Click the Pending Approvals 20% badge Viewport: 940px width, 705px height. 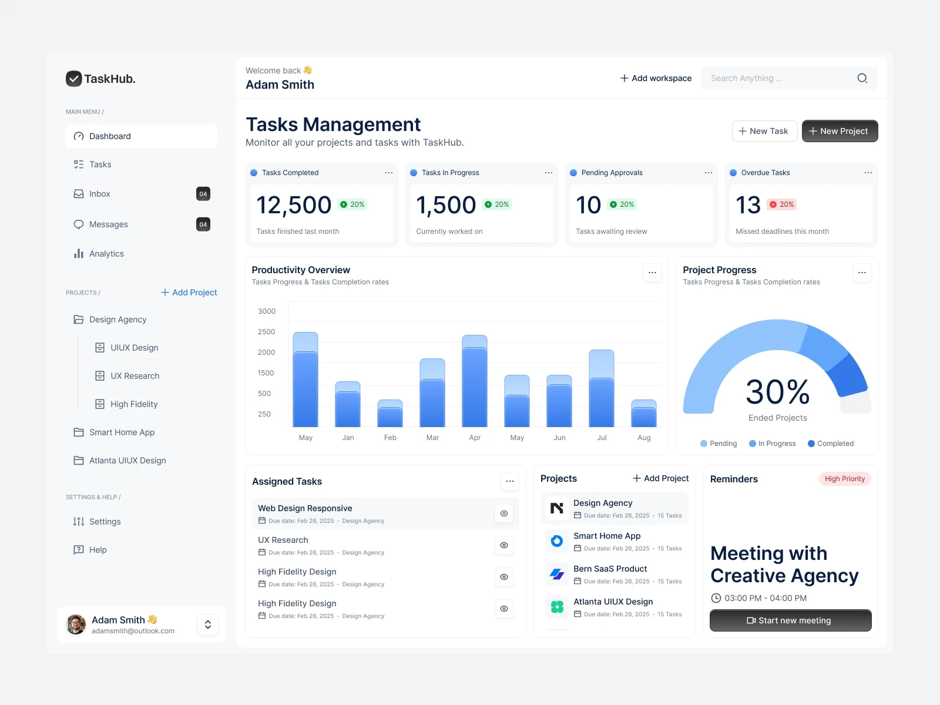(x=622, y=204)
